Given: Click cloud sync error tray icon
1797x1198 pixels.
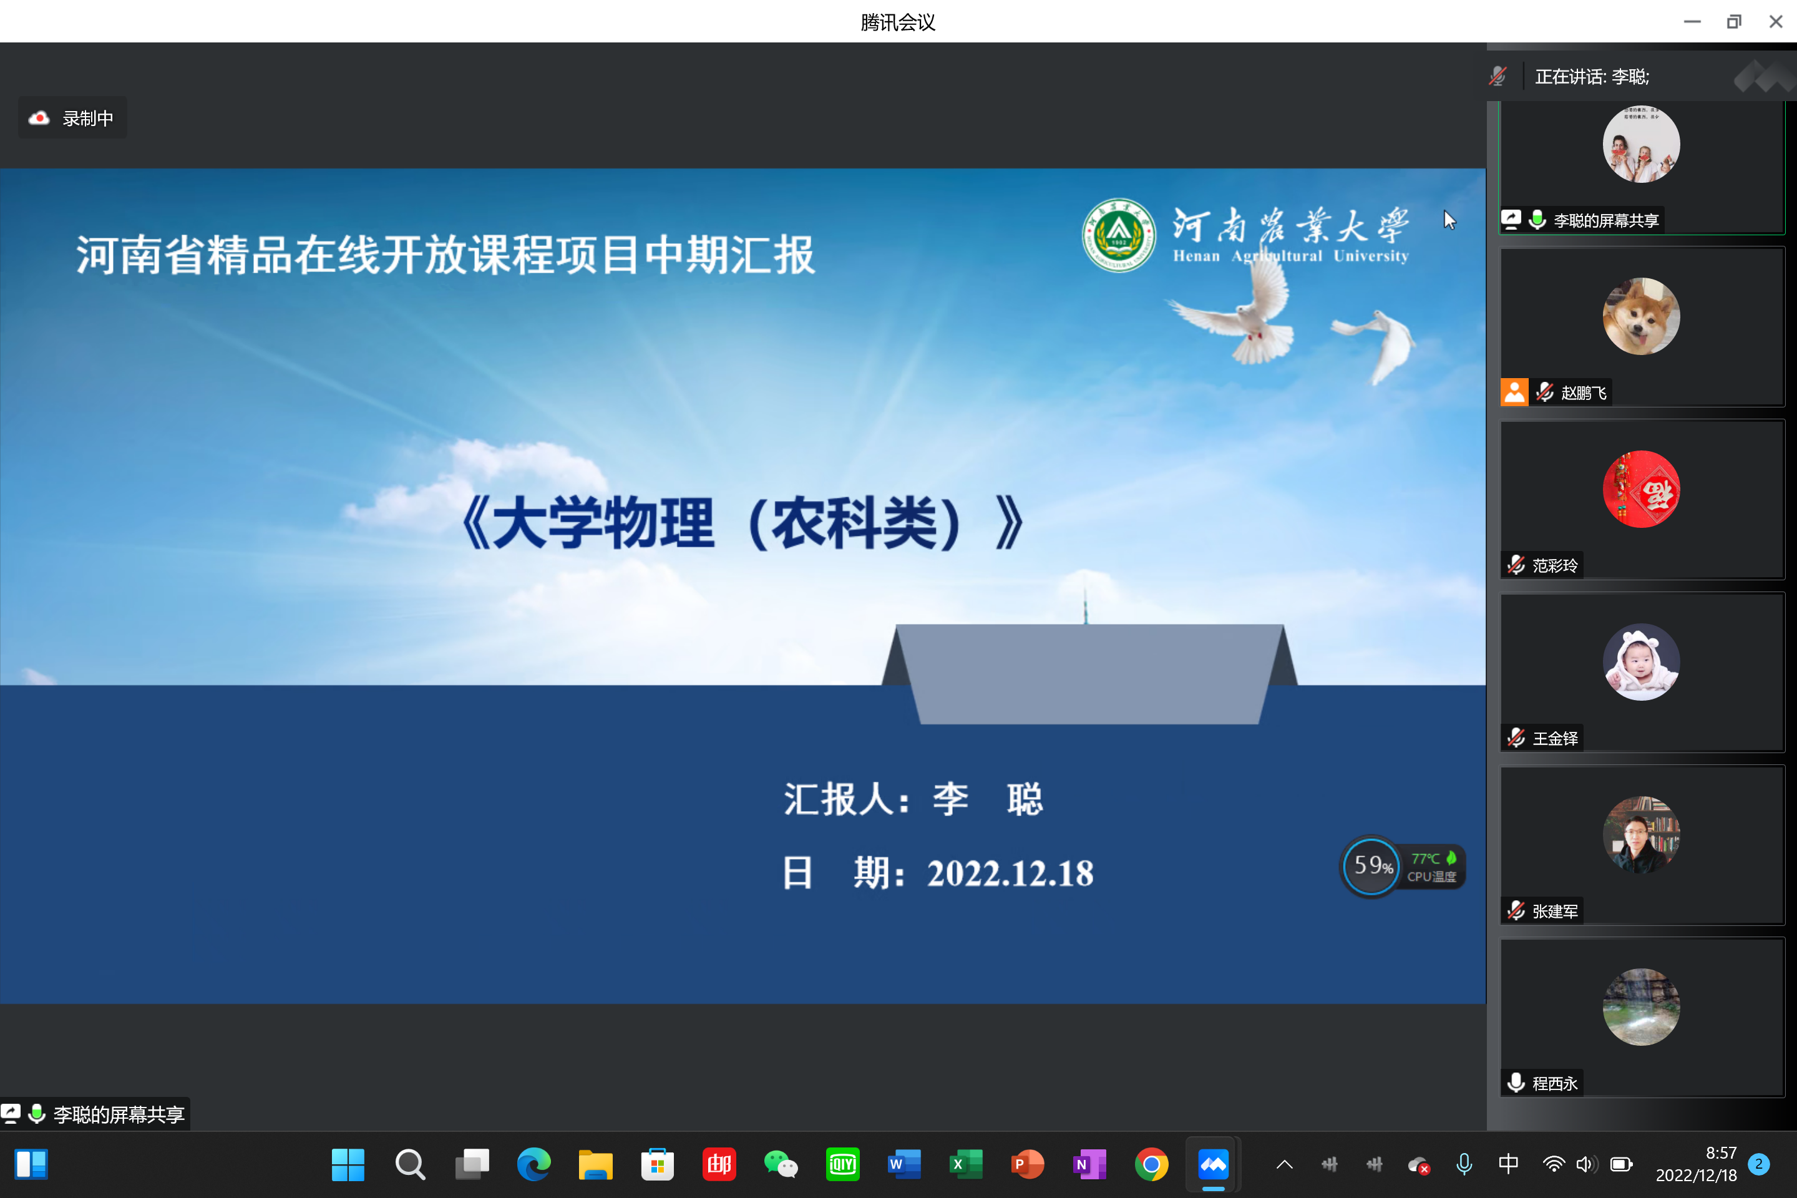Looking at the screenshot, I should 1419,1164.
